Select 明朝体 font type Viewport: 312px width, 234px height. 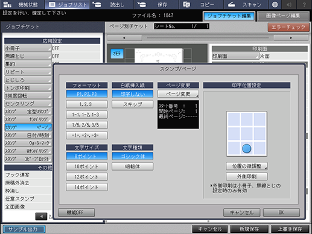(x=133, y=166)
